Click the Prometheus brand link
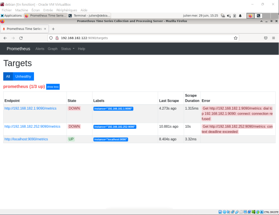This screenshot has width=279, height=215. pos(19,49)
